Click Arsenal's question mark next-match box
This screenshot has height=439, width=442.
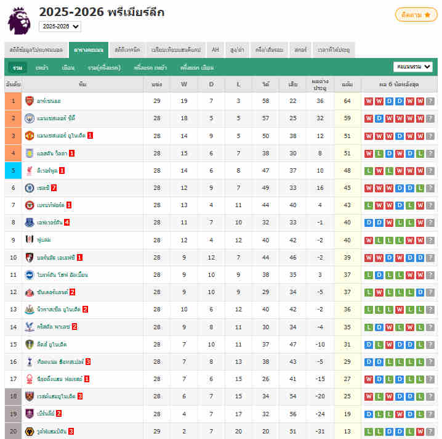point(430,101)
